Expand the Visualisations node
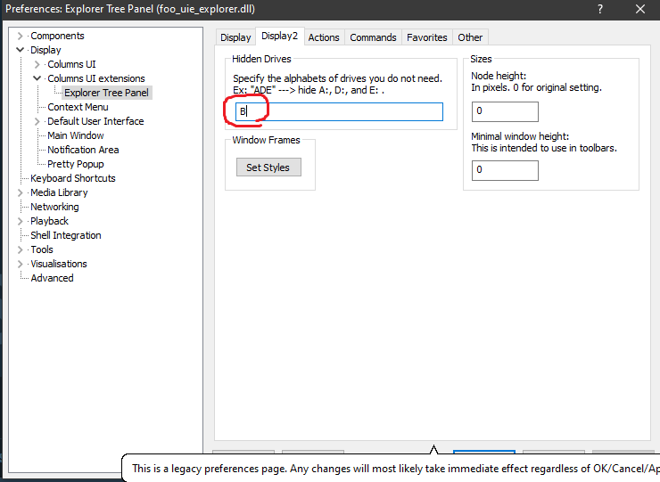The height and width of the screenshot is (482, 660). [x=20, y=264]
